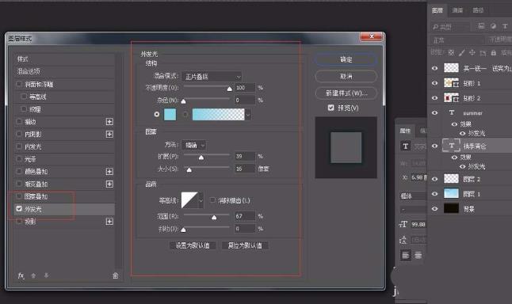Open the font family dropdown (楷体)

pos(413,196)
